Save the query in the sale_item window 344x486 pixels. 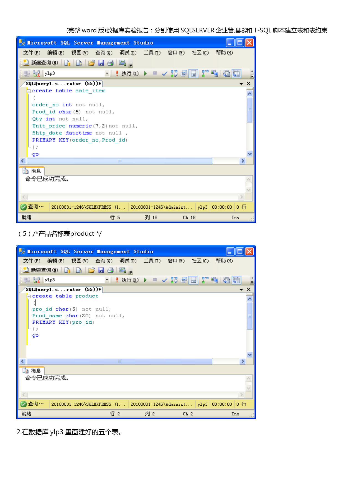[x=101, y=63]
